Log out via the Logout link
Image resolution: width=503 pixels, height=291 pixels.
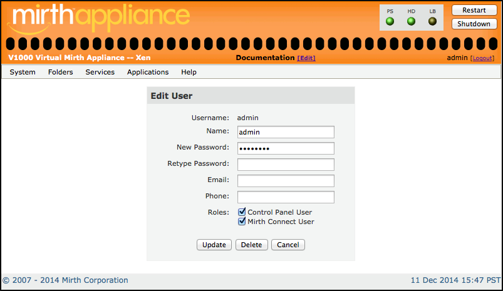[x=482, y=58]
